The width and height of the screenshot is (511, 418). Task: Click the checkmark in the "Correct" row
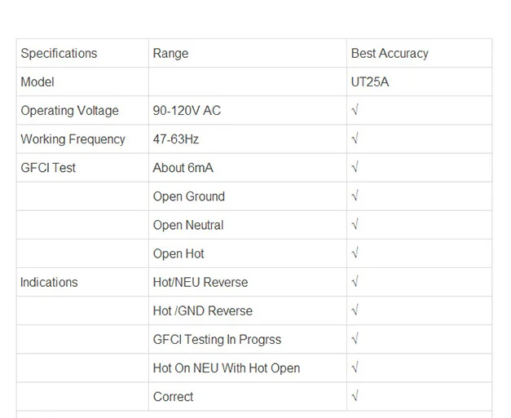[x=355, y=397]
